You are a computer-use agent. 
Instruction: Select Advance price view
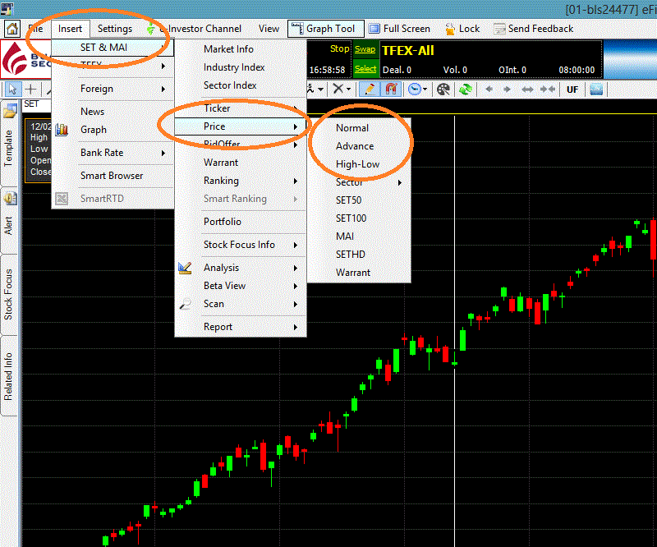coord(355,146)
